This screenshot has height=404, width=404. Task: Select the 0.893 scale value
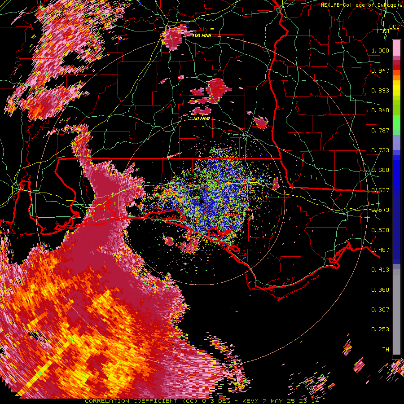[380, 90]
